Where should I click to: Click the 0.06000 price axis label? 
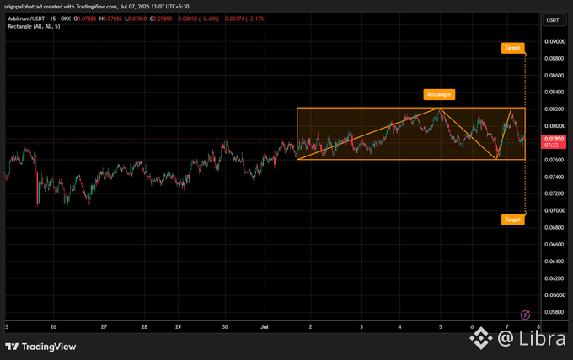coord(554,295)
